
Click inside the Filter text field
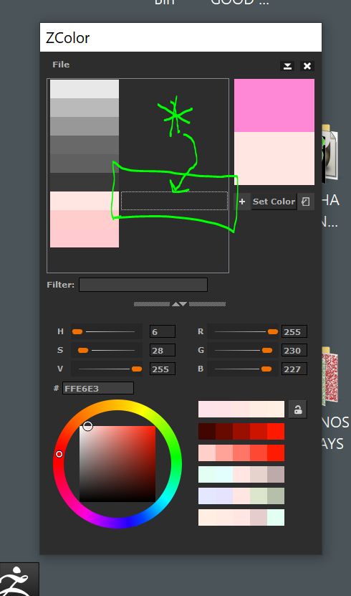(x=143, y=285)
